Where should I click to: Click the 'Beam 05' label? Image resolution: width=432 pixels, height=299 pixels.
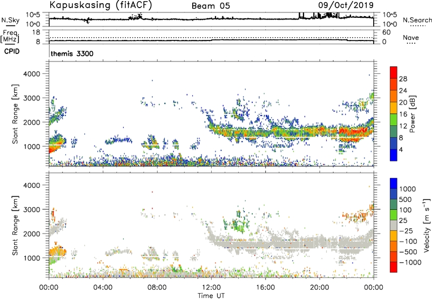[x=211, y=6]
